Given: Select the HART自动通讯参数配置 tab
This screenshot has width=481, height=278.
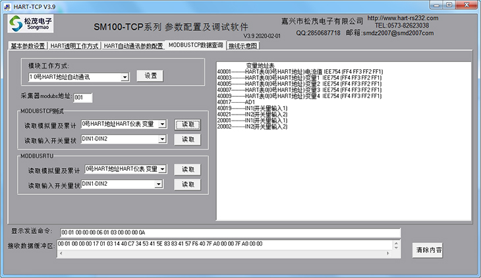Looking at the screenshot, I should (x=133, y=46).
